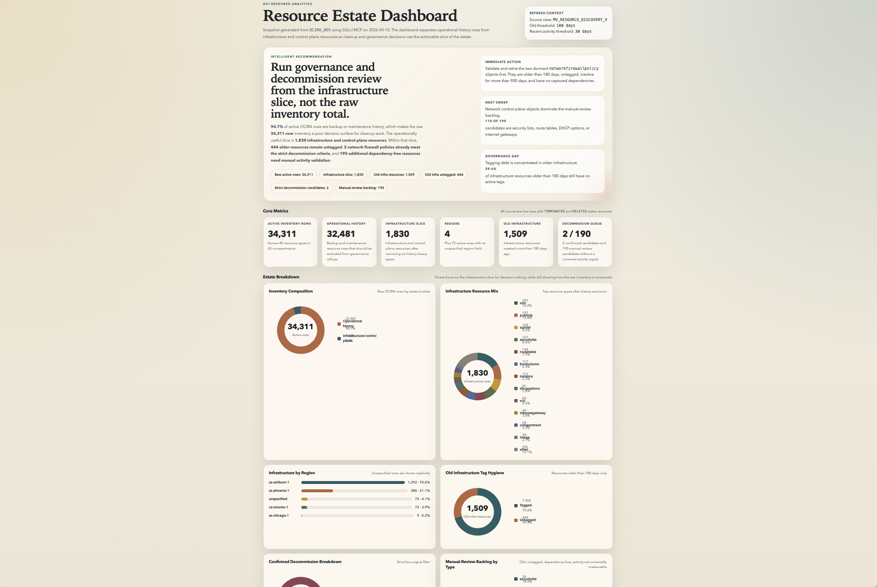Select the 'Core Metrics' section heading

click(x=276, y=211)
